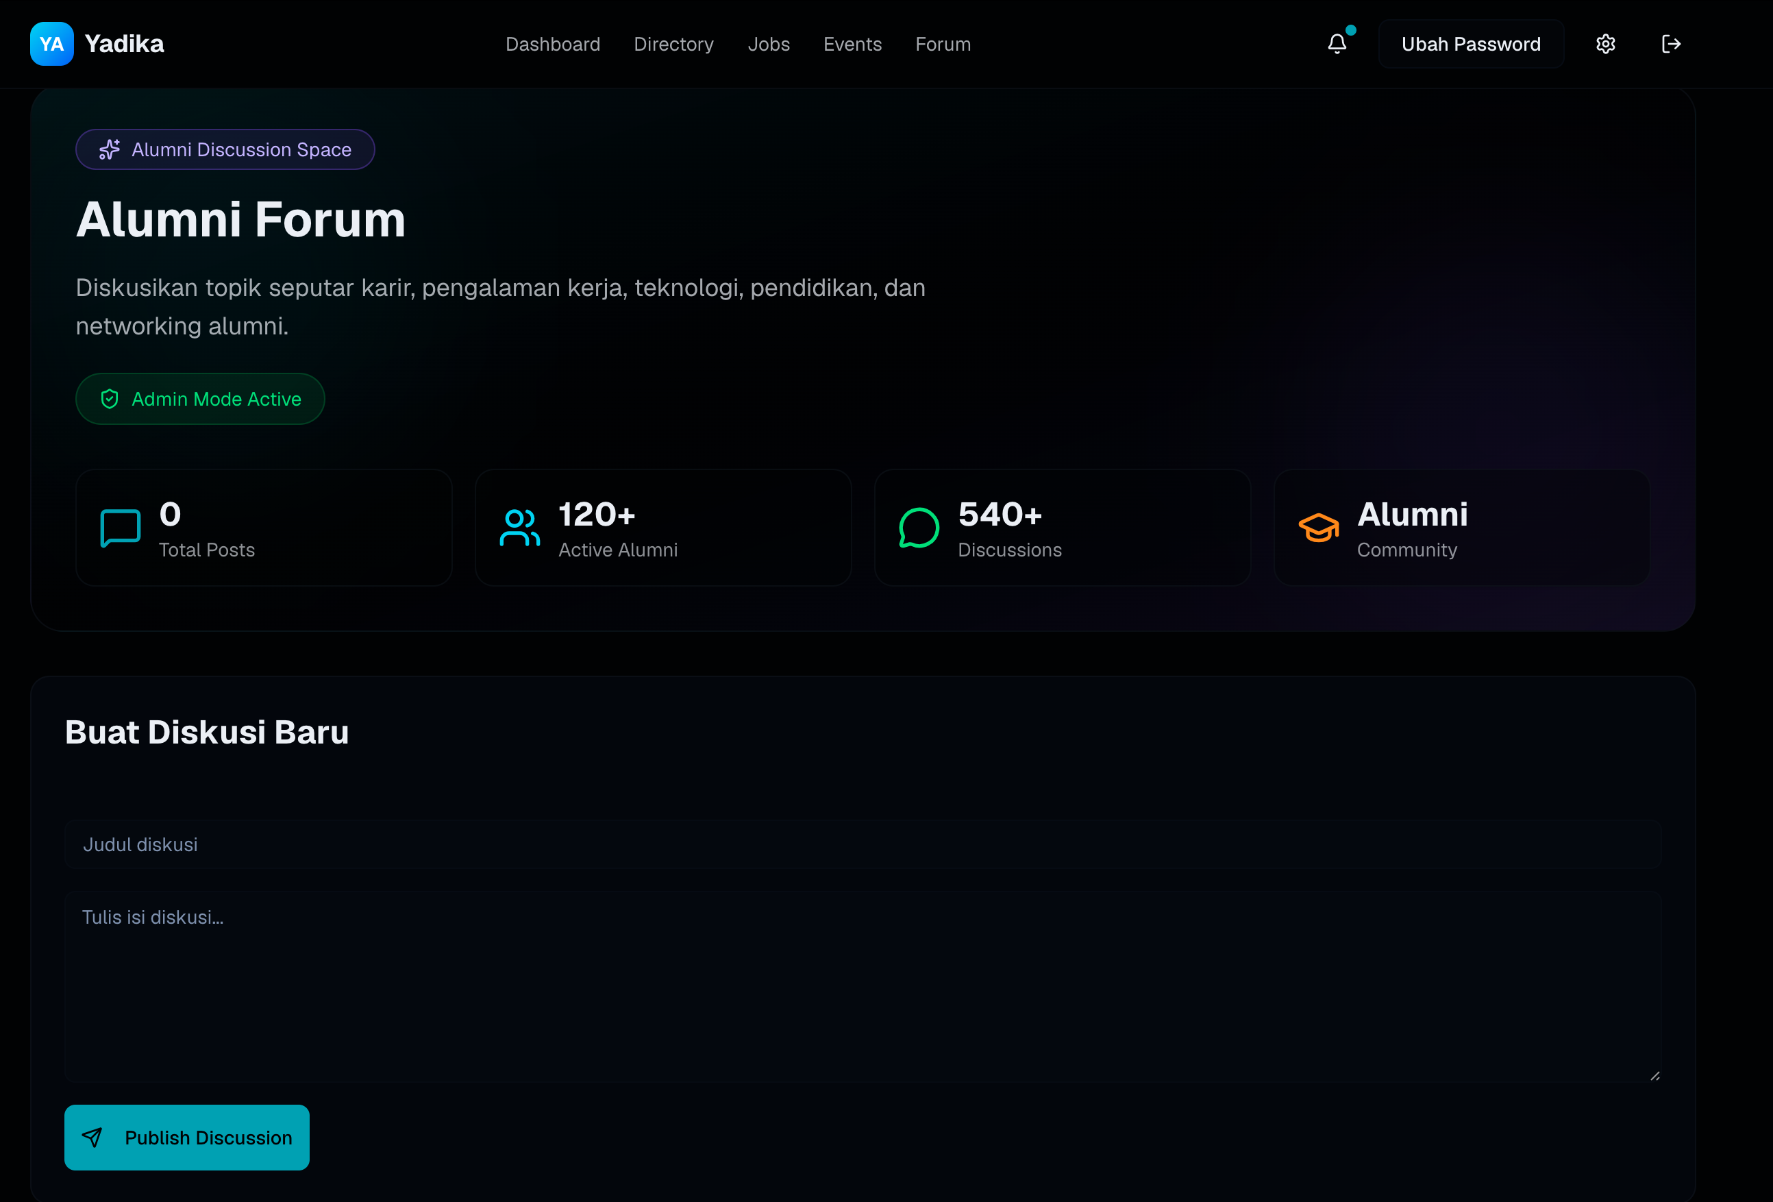Screen dimensions: 1773x1202
Task: Click the Discussions label
Action: point(1009,550)
